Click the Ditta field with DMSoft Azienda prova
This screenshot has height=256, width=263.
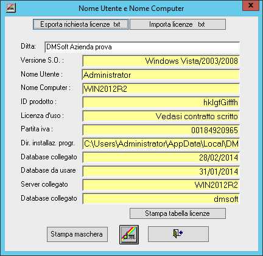142,47
